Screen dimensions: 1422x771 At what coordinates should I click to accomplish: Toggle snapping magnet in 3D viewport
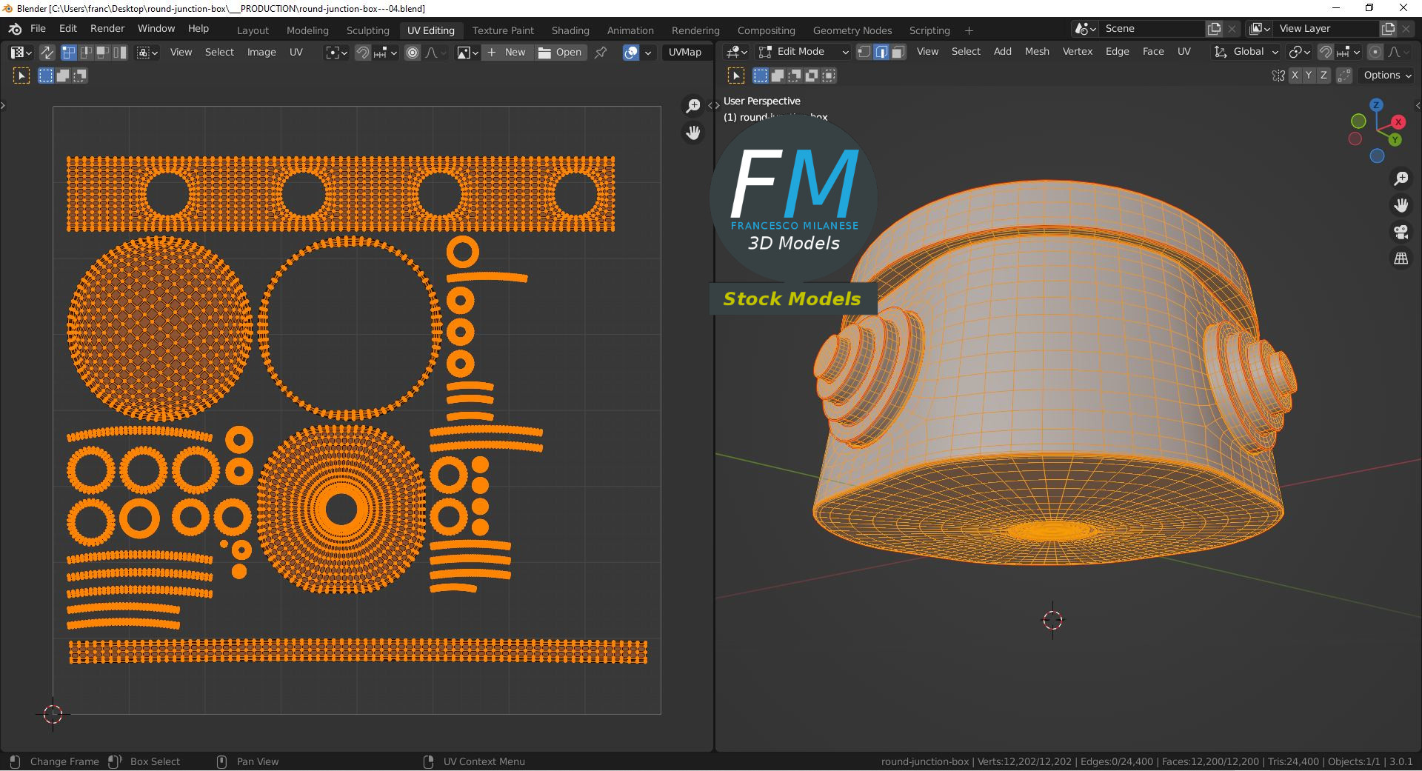pos(1326,52)
